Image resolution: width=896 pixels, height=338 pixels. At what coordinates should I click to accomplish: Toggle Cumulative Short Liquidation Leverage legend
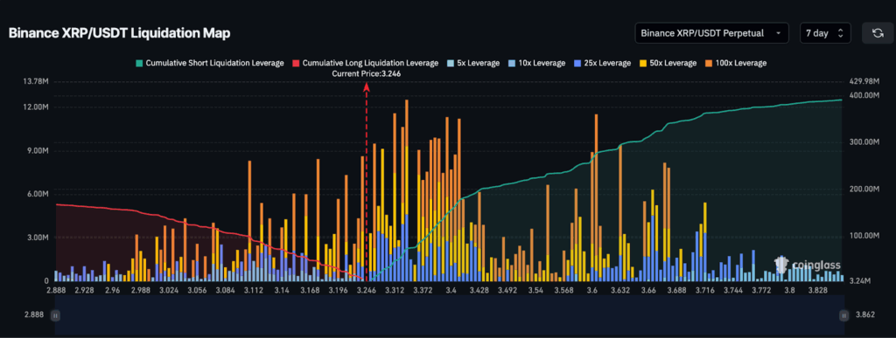(209, 63)
